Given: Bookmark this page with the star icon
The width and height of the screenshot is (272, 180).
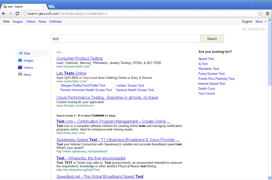Looking at the screenshot, I should tap(260, 14).
